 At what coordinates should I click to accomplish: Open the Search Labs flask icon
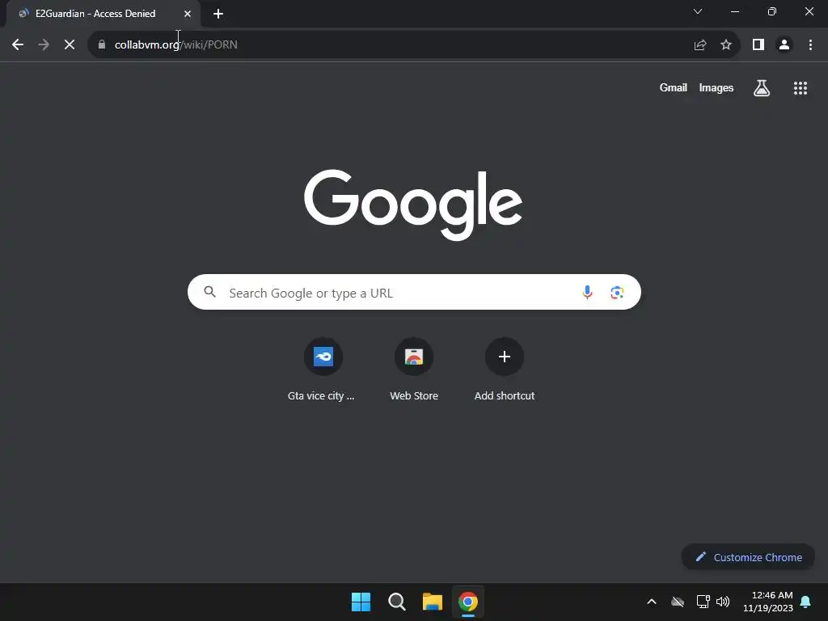coord(762,88)
